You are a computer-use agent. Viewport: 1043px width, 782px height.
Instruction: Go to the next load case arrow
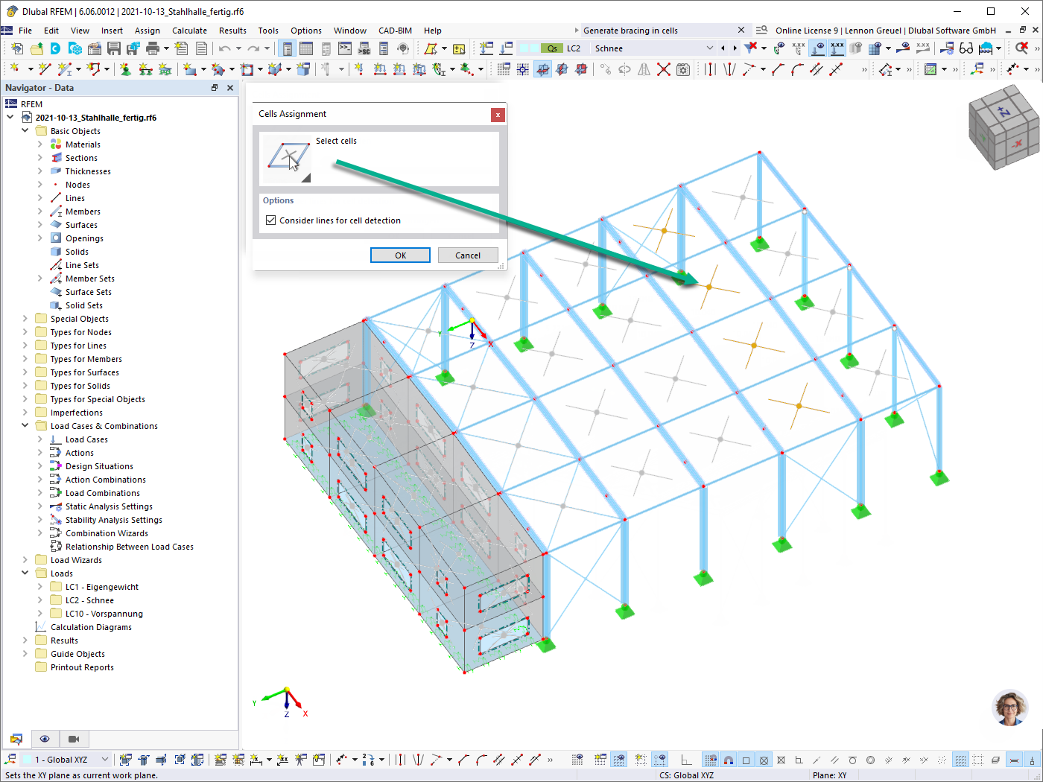tap(735, 48)
